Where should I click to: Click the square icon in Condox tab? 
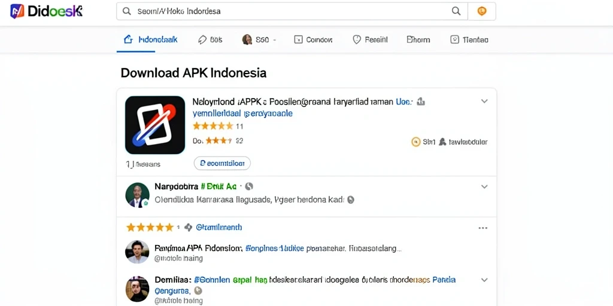298,39
